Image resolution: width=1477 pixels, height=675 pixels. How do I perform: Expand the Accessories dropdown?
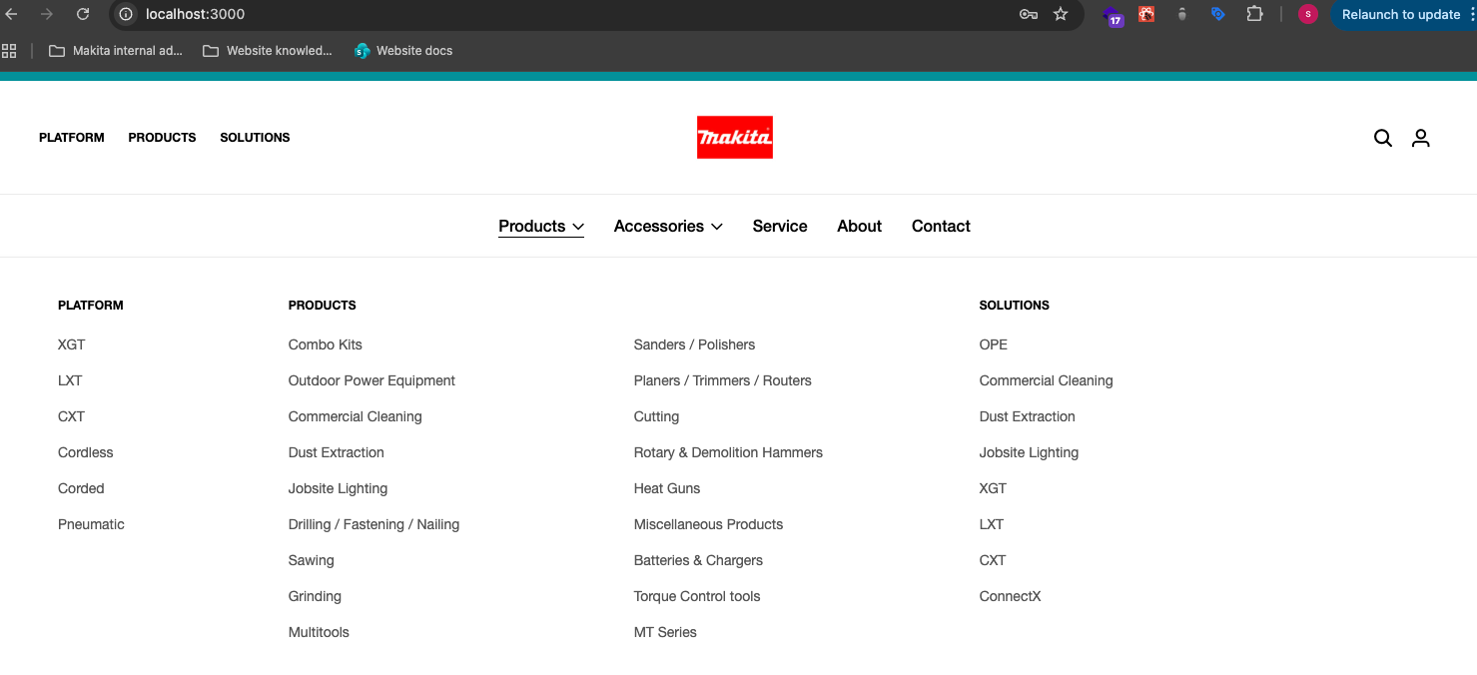(x=668, y=226)
